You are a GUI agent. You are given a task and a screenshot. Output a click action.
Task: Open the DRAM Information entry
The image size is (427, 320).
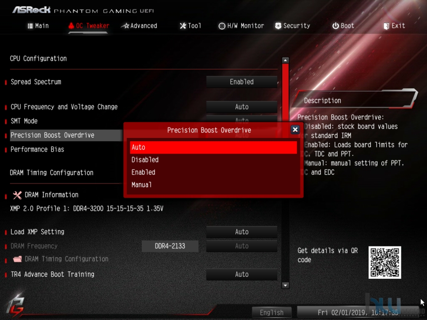(51, 195)
